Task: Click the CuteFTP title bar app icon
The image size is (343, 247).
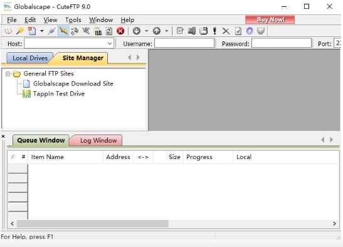Action: tap(8, 6)
